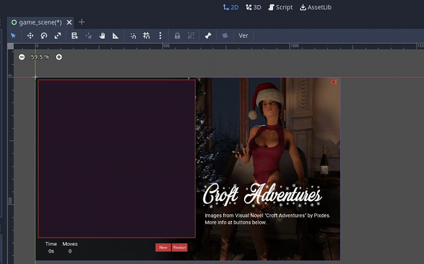Click the 'Images from Visual Novel' description text
The height and width of the screenshot is (264, 424).
[x=267, y=219]
